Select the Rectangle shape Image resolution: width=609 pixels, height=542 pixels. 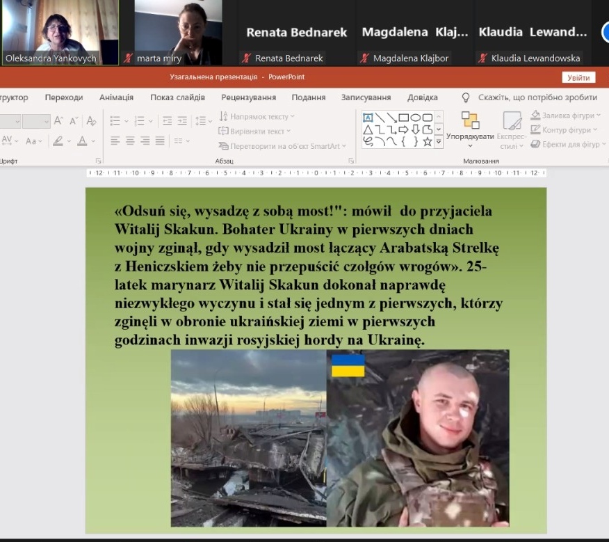403,118
